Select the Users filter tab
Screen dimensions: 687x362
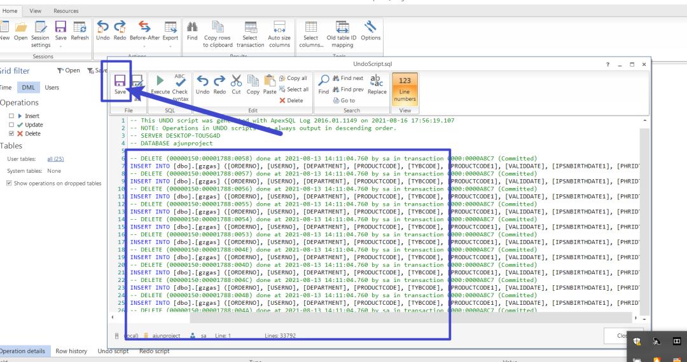(x=52, y=88)
